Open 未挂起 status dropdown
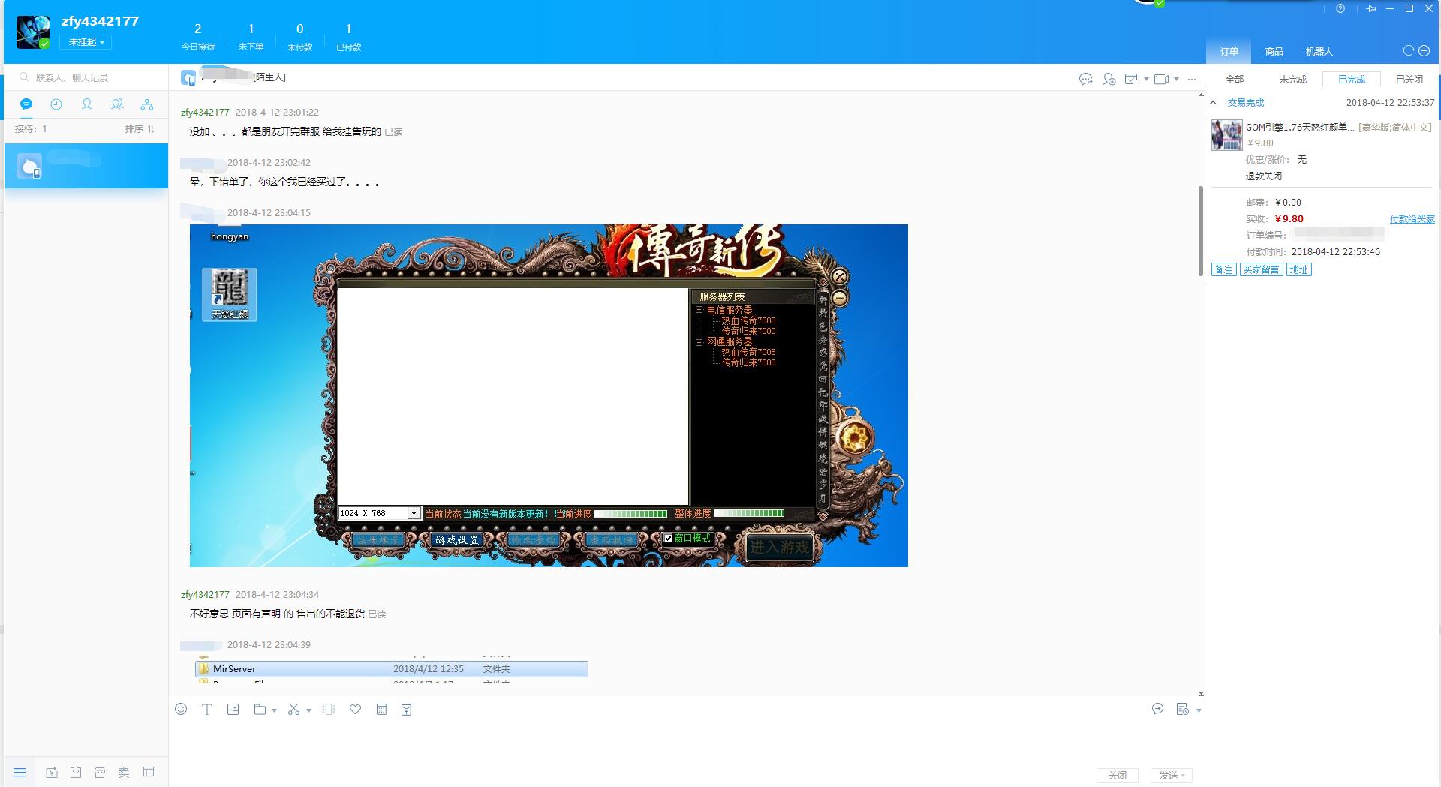1441x787 pixels. [x=86, y=42]
